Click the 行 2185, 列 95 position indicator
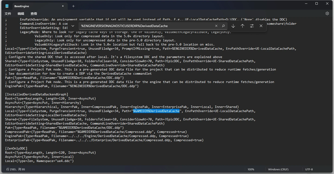 pos(16,169)
